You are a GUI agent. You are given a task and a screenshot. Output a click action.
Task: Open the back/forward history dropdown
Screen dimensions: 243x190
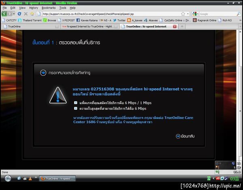[14, 14]
